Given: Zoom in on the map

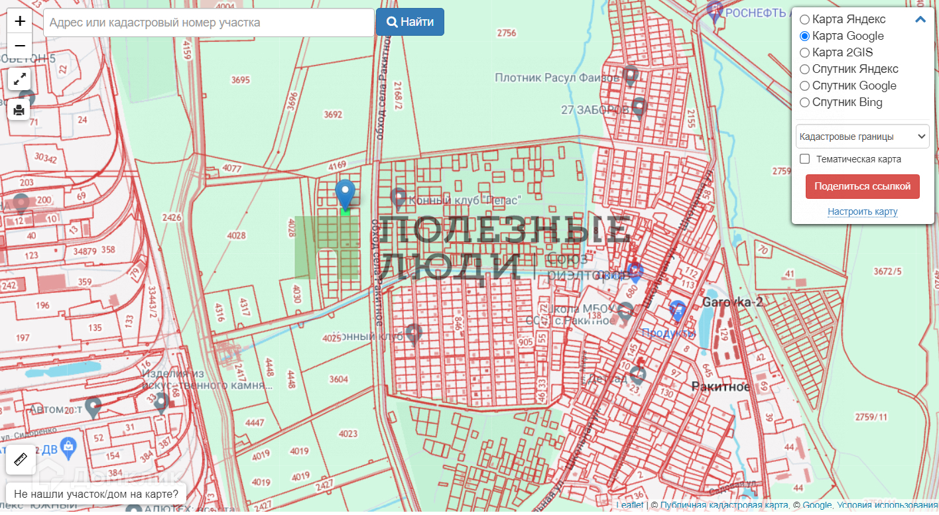Looking at the screenshot, I should [x=20, y=21].
